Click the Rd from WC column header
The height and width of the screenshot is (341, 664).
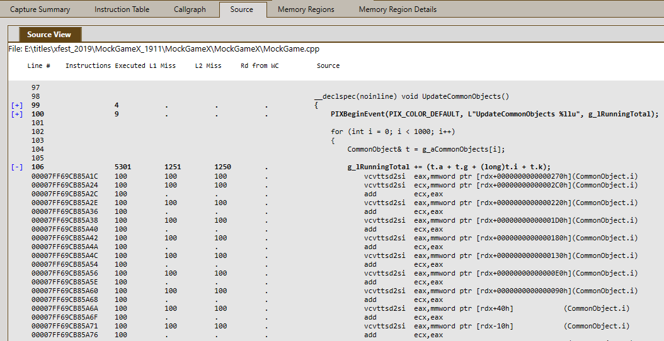[x=260, y=65]
